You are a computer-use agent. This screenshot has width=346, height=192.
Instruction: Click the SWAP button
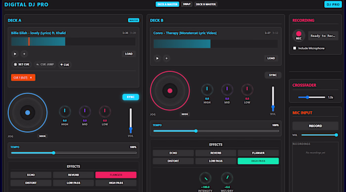187,4
